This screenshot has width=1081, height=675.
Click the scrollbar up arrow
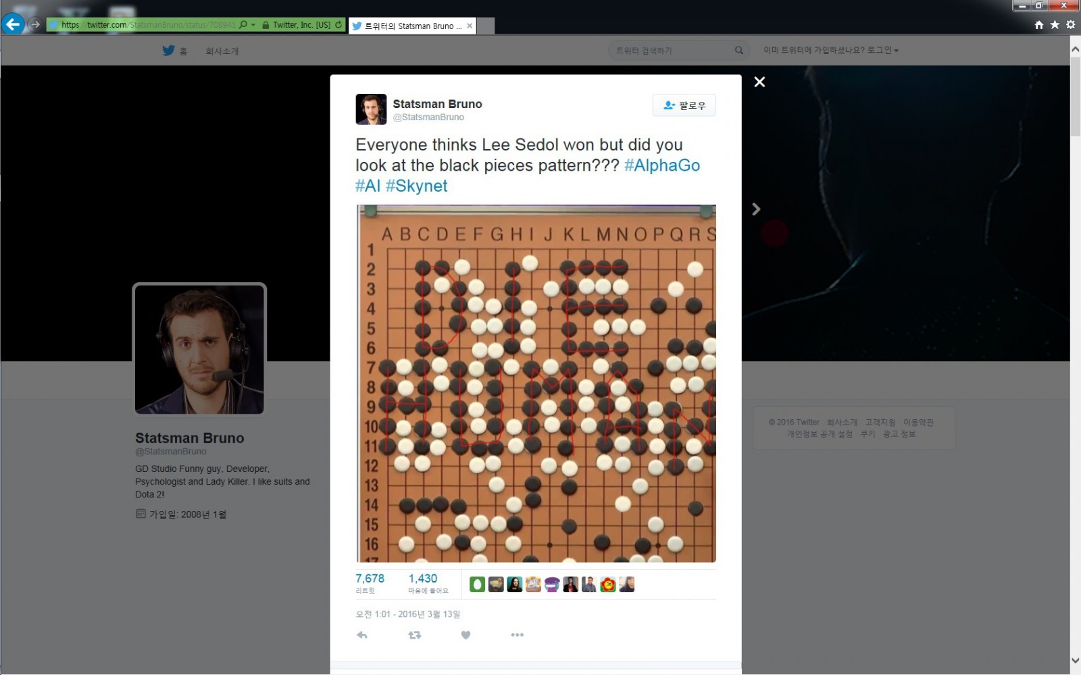click(x=1075, y=49)
